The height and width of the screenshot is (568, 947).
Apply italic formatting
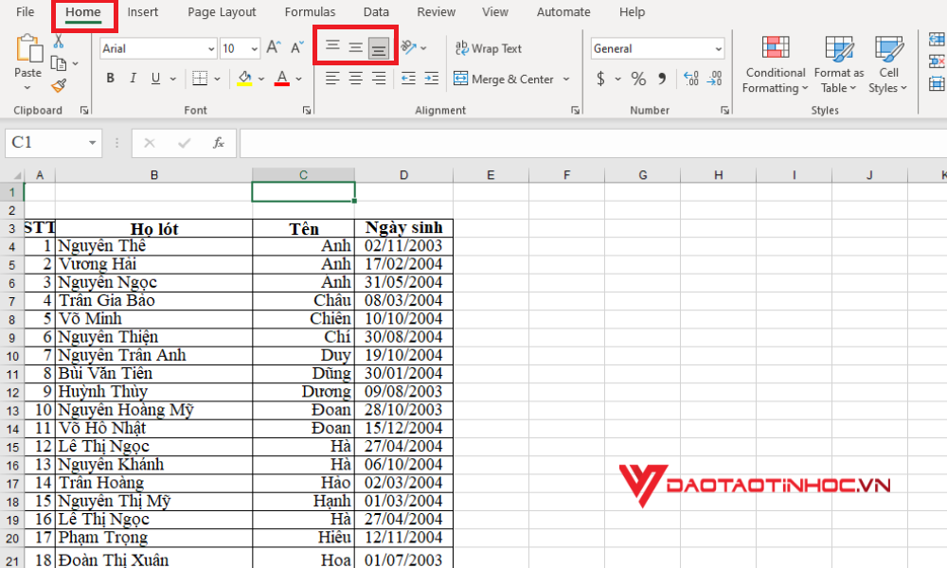point(131,78)
